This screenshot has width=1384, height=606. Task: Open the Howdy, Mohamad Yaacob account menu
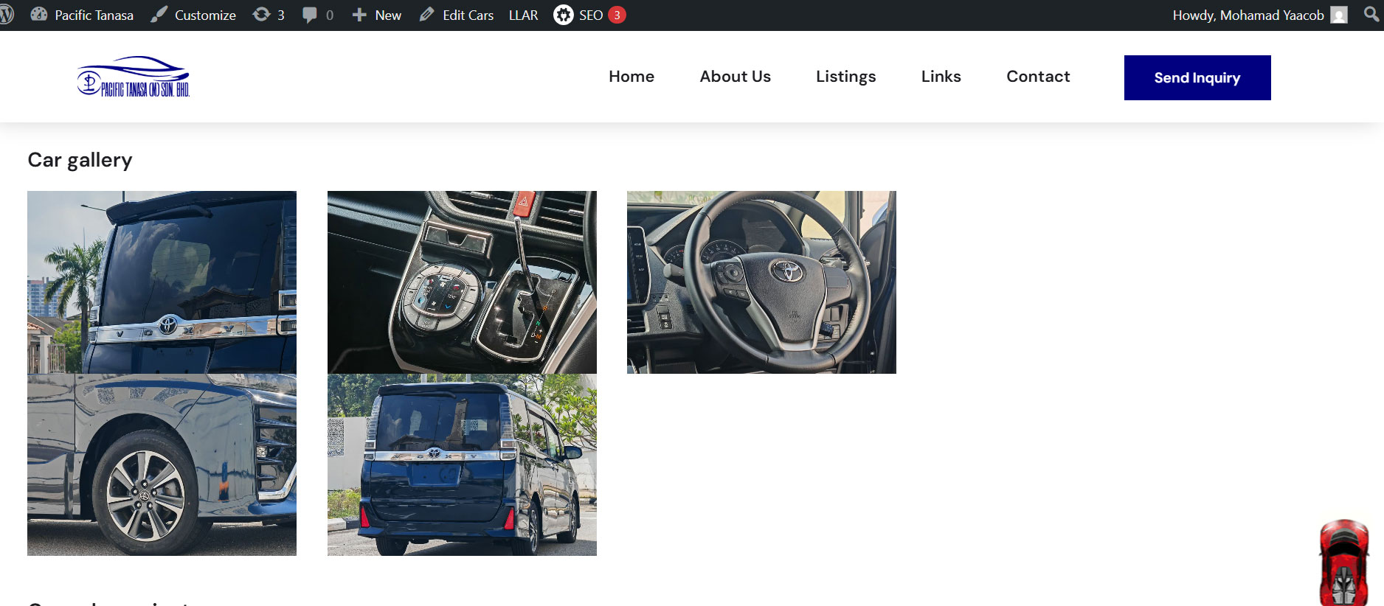1248,15
